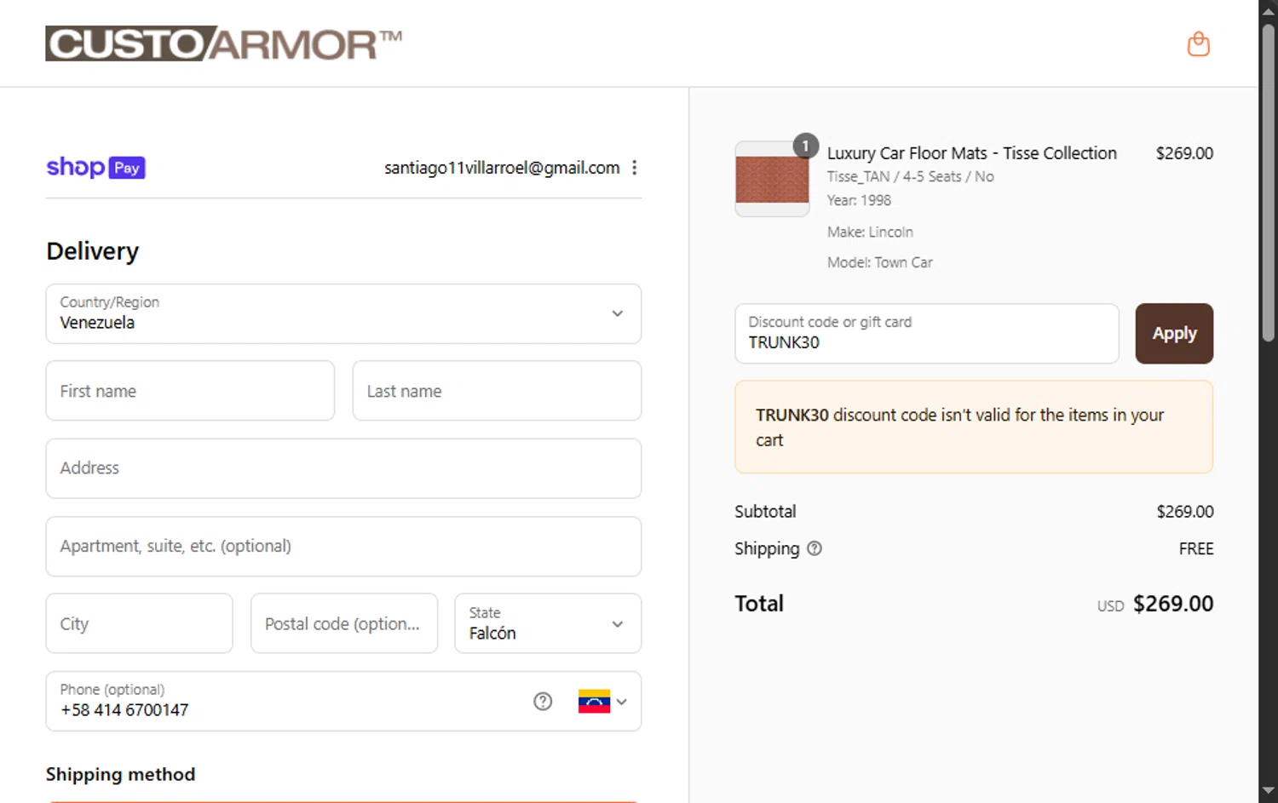Click the 'Year: 1998' text
1278x803 pixels.
pos(858,200)
